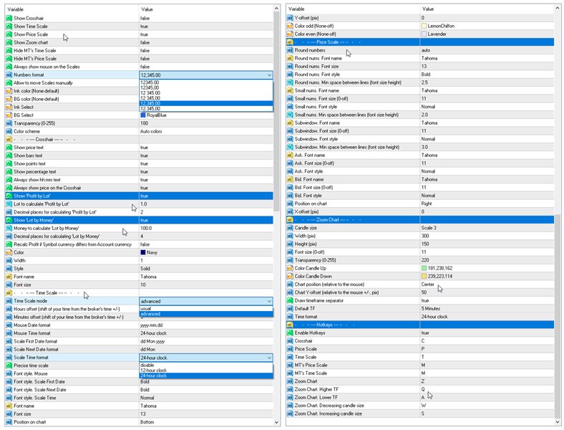Click the icon beside Color scheme
564x430 pixels.
tap(9, 131)
